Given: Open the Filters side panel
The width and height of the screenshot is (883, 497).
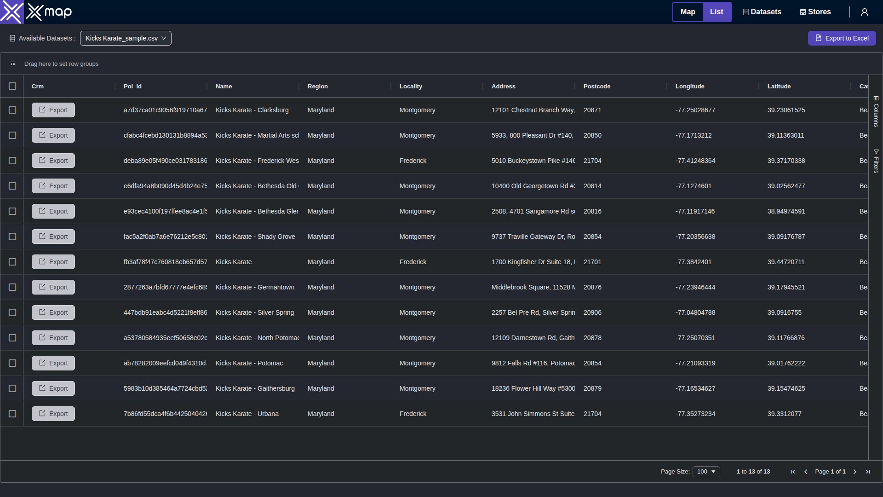Looking at the screenshot, I should [x=877, y=160].
